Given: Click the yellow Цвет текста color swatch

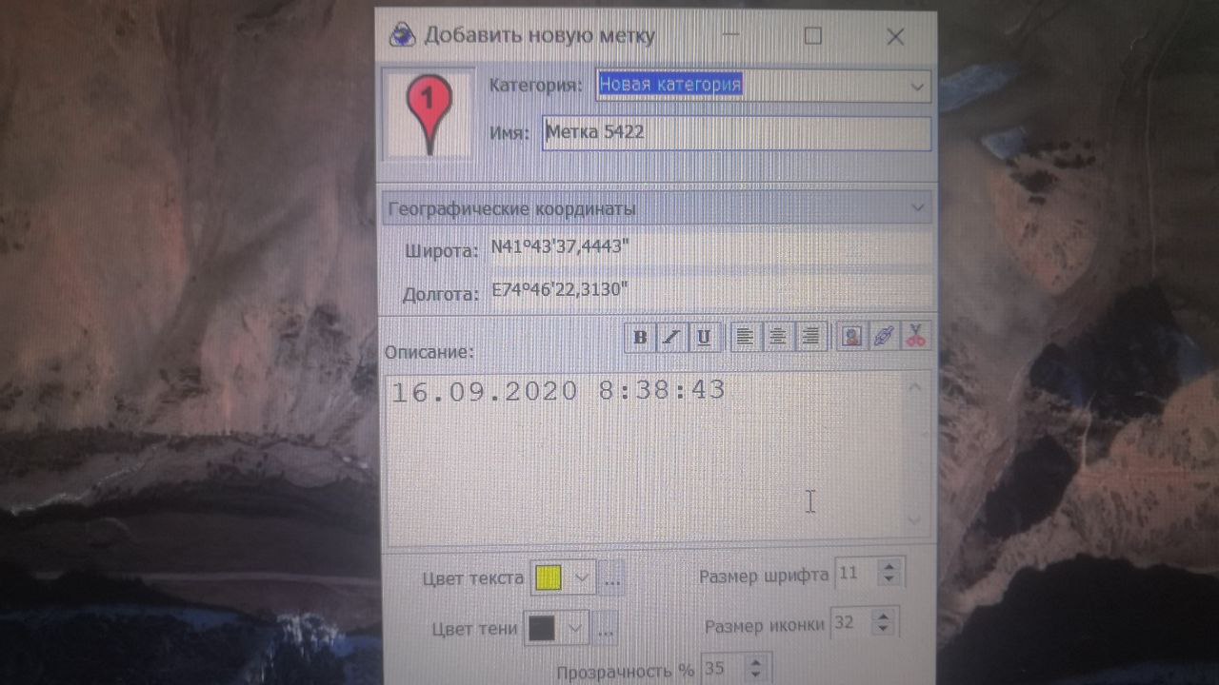Looking at the screenshot, I should pos(548,577).
